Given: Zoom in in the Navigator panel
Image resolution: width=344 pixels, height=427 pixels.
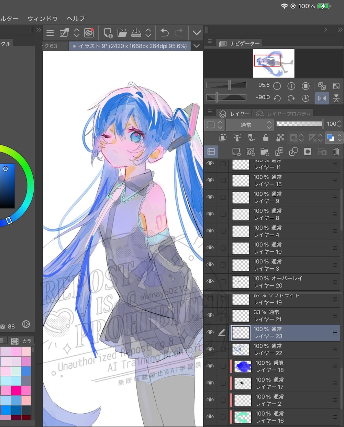Looking at the screenshot, I should tap(291, 86).
